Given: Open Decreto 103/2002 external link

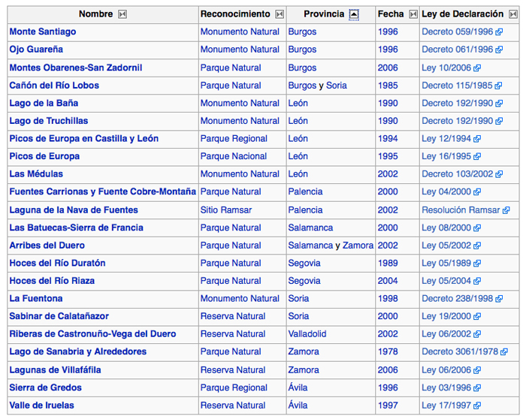Looking at the screenshot, I should [462, 174].
